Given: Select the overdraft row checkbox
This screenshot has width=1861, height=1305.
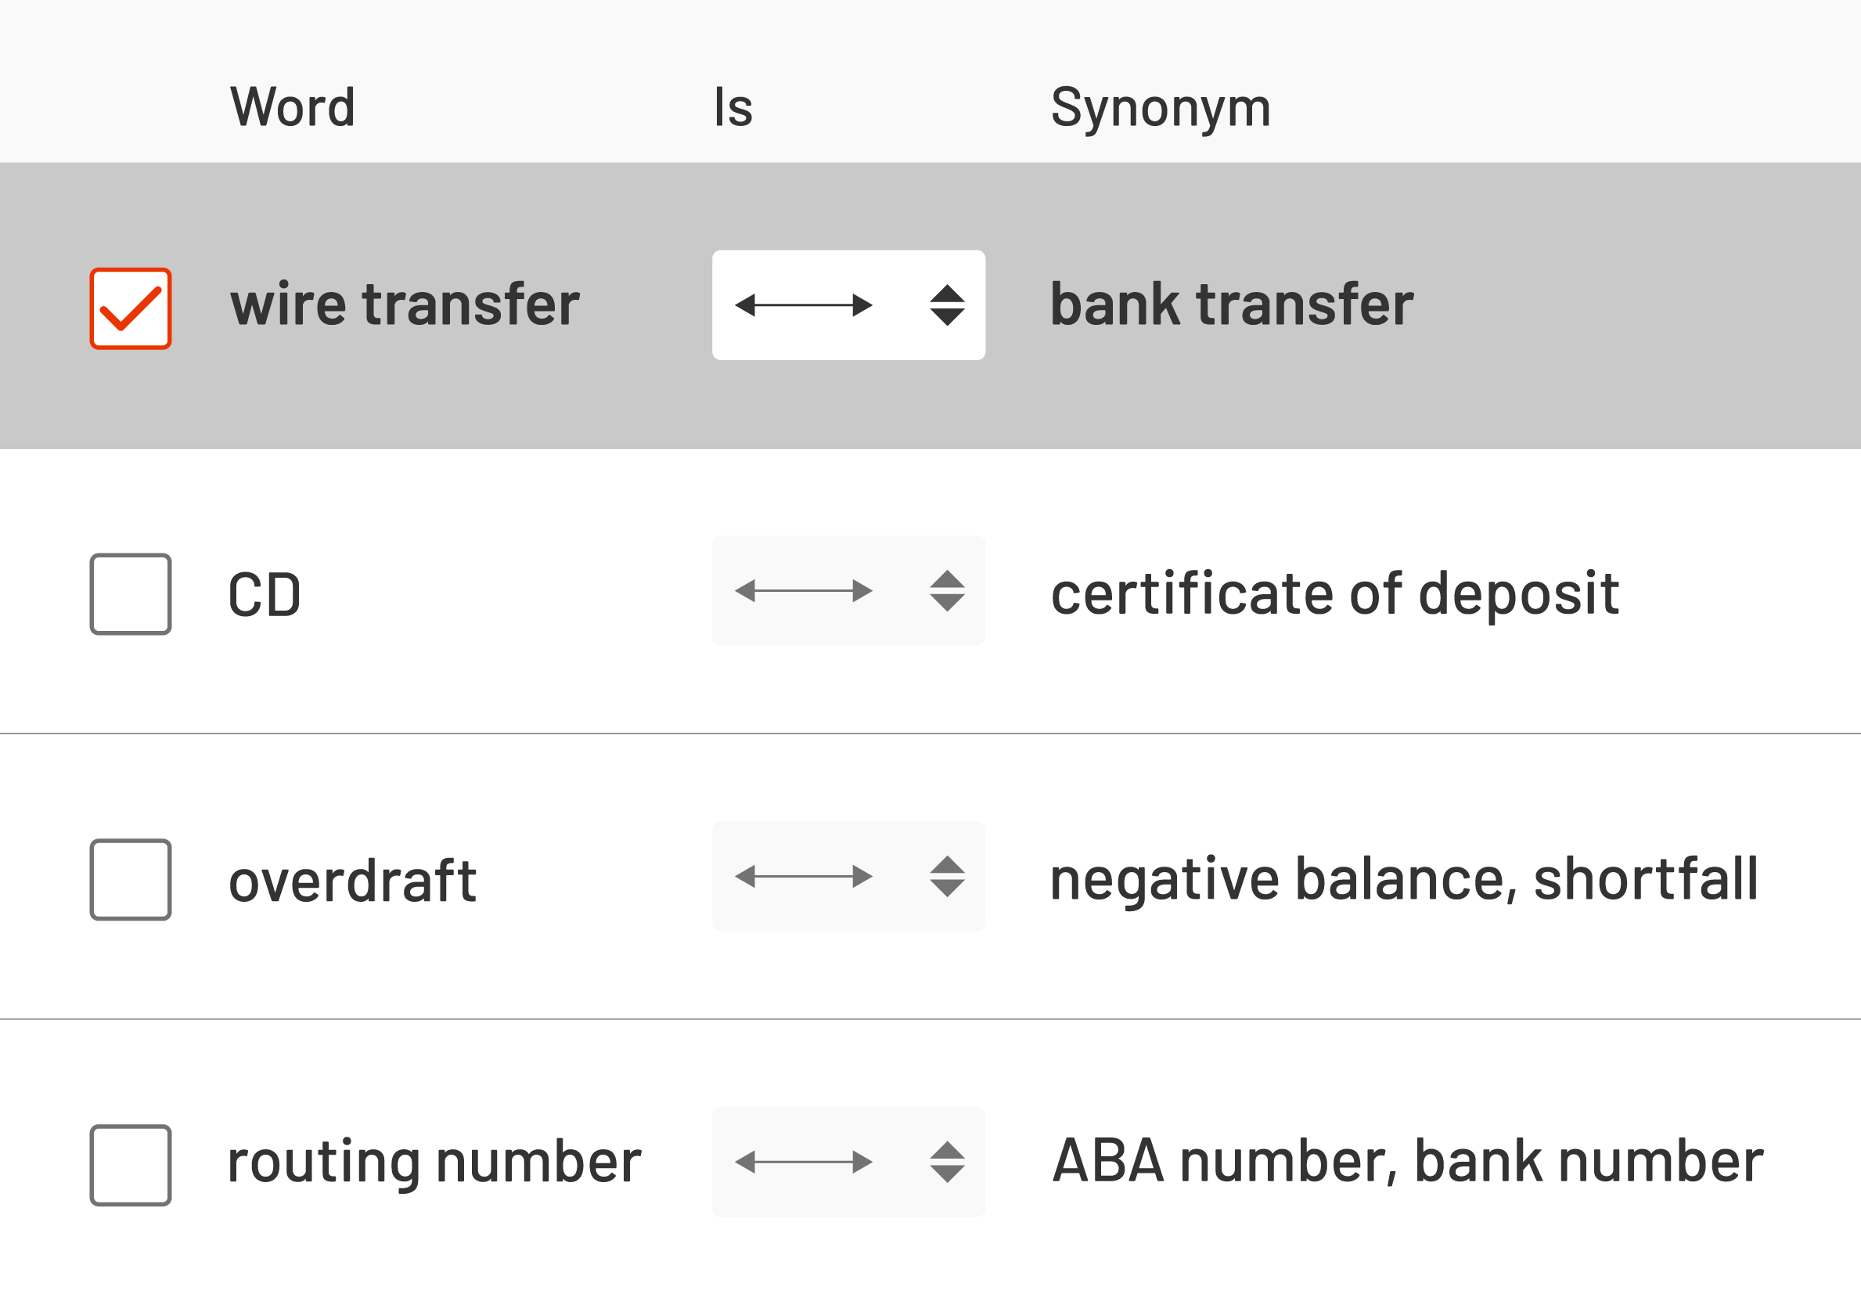Looking at the screenshot, I should pyautogui.click(x=131, y=879).
